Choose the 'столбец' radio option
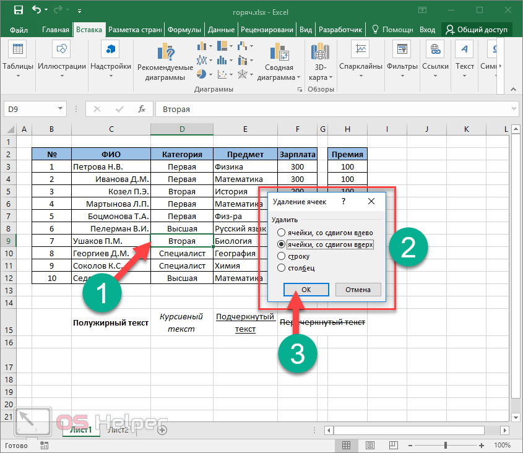The width and height of the screenshot is (523, 453). pos(282,268)
